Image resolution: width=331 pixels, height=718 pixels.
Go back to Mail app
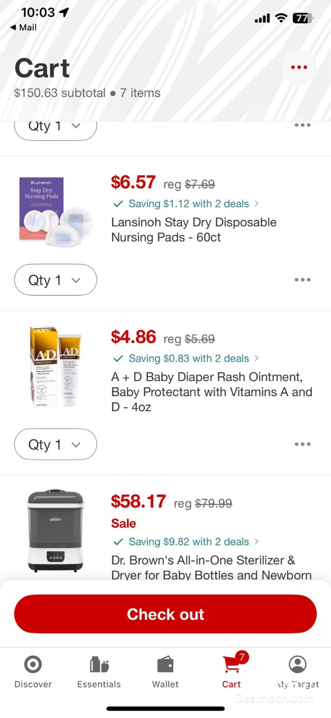pos(23,27)
